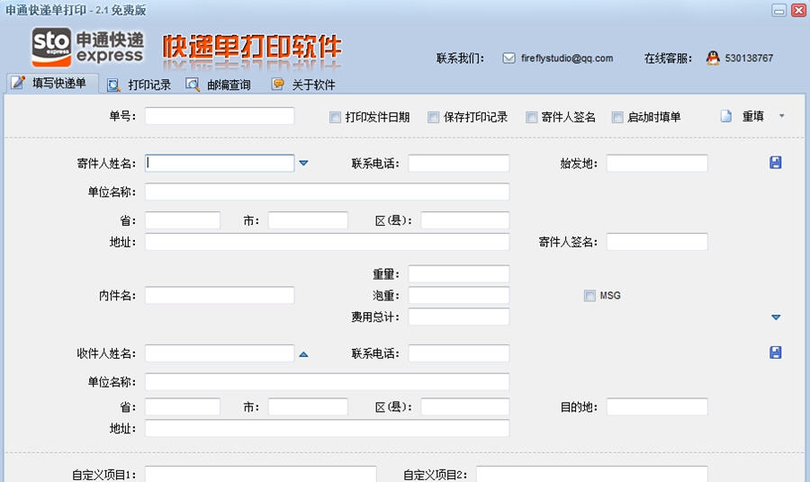Open the dropdown arrow next to 重填
Viewport: 810px width, 482px height.
click(781, 116)
